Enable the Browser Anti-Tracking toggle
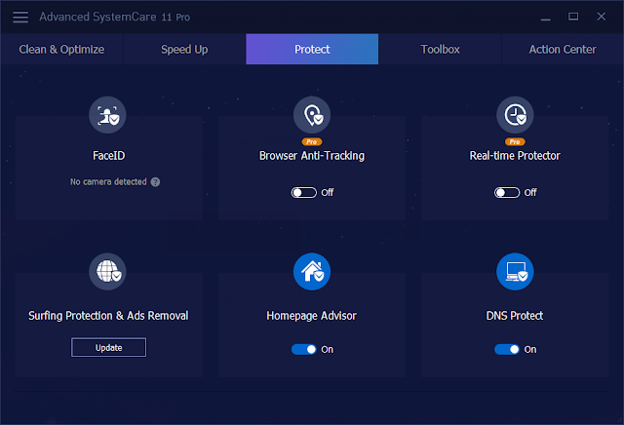The height and width of the screenshot is (425, 624). pos(303,193)
